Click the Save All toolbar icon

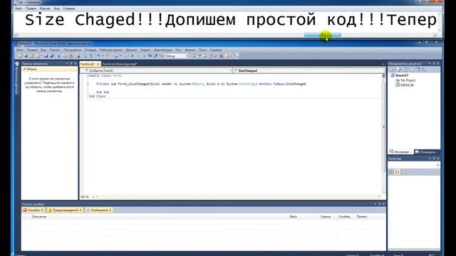(x=52, y=56)
